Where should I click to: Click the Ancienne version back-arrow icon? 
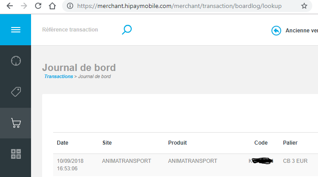276,31
